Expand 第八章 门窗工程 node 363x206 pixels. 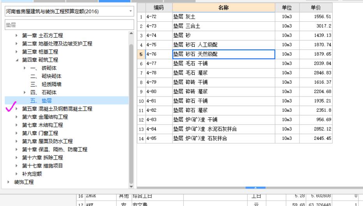(x=16, y=133)
